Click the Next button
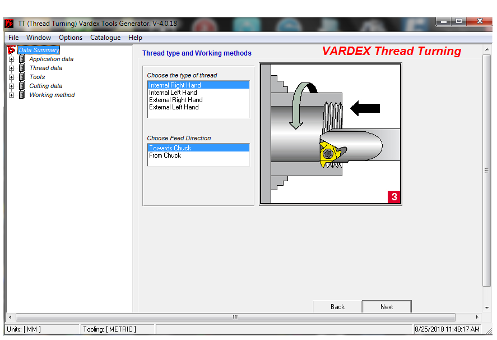497x340 pixels. point(386,307)
